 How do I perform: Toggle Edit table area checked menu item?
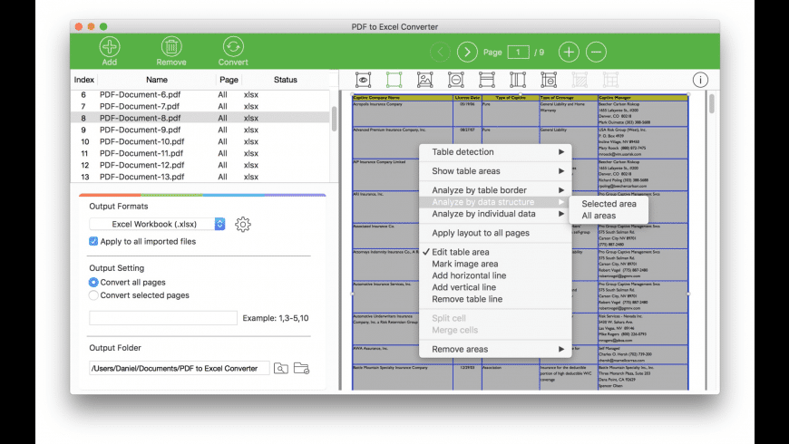pos(495,252)
